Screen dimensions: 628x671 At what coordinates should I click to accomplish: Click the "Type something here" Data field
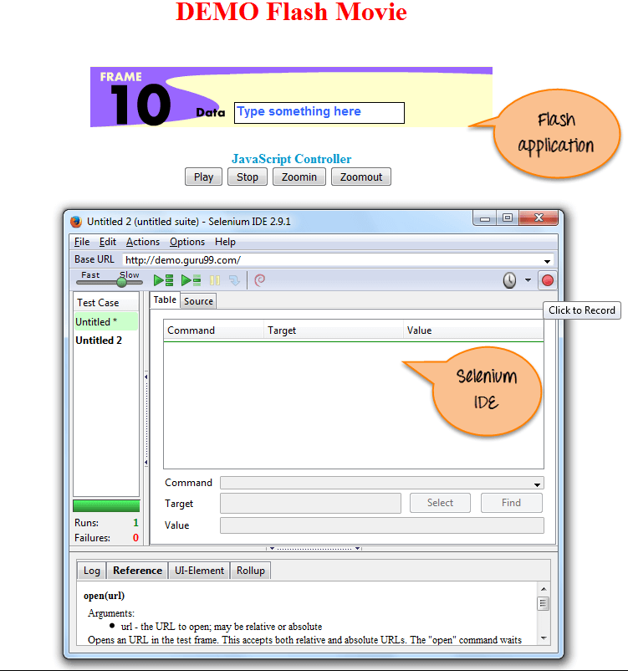click(319, 112)
